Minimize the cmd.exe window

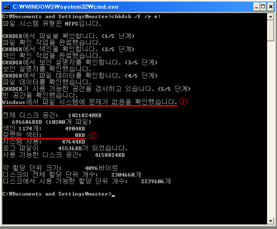[256, 7]
